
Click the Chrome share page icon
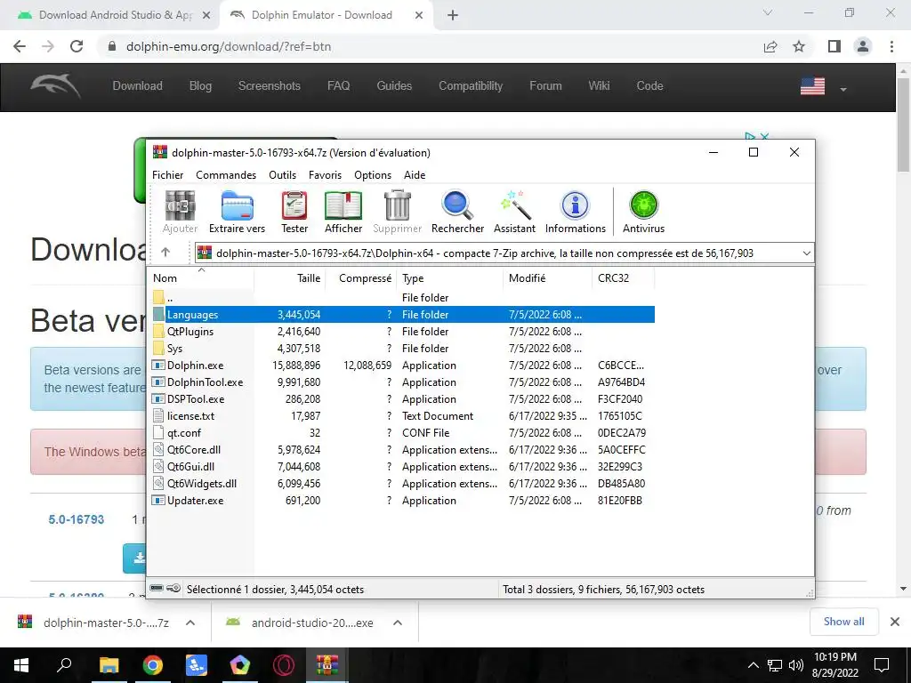click(770, 46)
